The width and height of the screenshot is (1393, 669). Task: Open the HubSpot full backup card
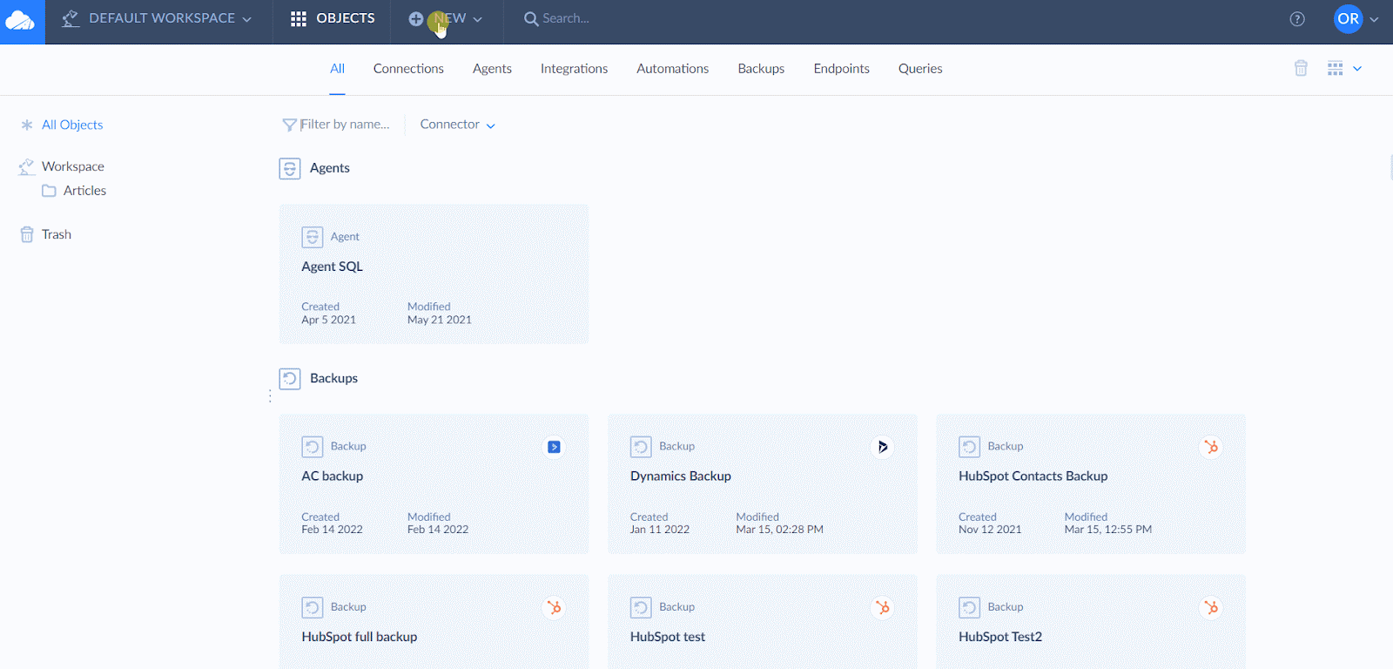pos(434,622)
